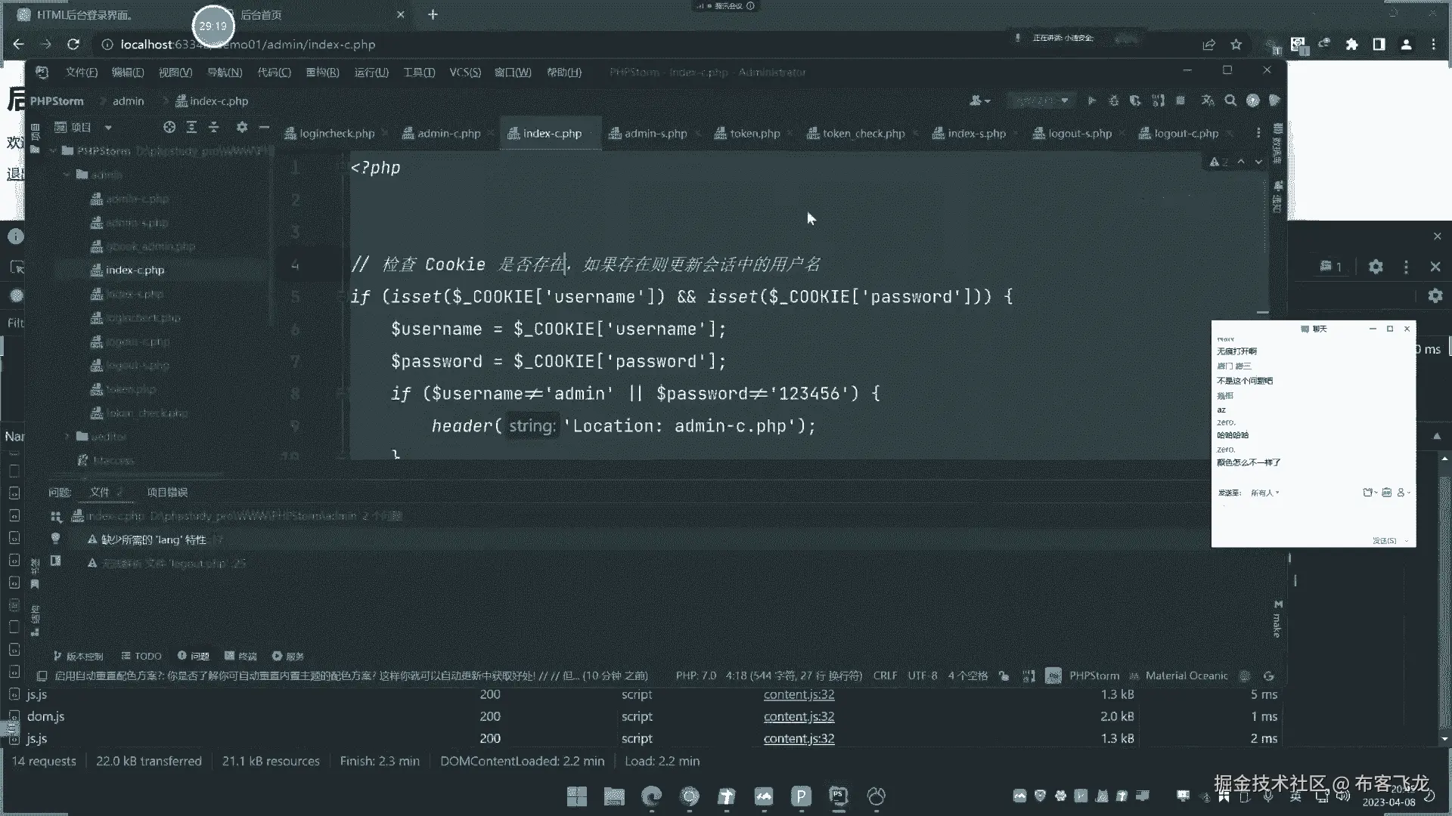Select index-c.php in project tree
Image resolution: width=1452 pixels, height=816 pixels.
pyautogui.click(x=135, y=270)
